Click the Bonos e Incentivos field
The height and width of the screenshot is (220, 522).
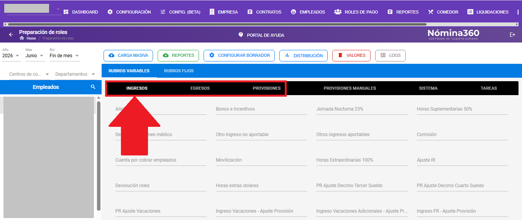[261, 109]
